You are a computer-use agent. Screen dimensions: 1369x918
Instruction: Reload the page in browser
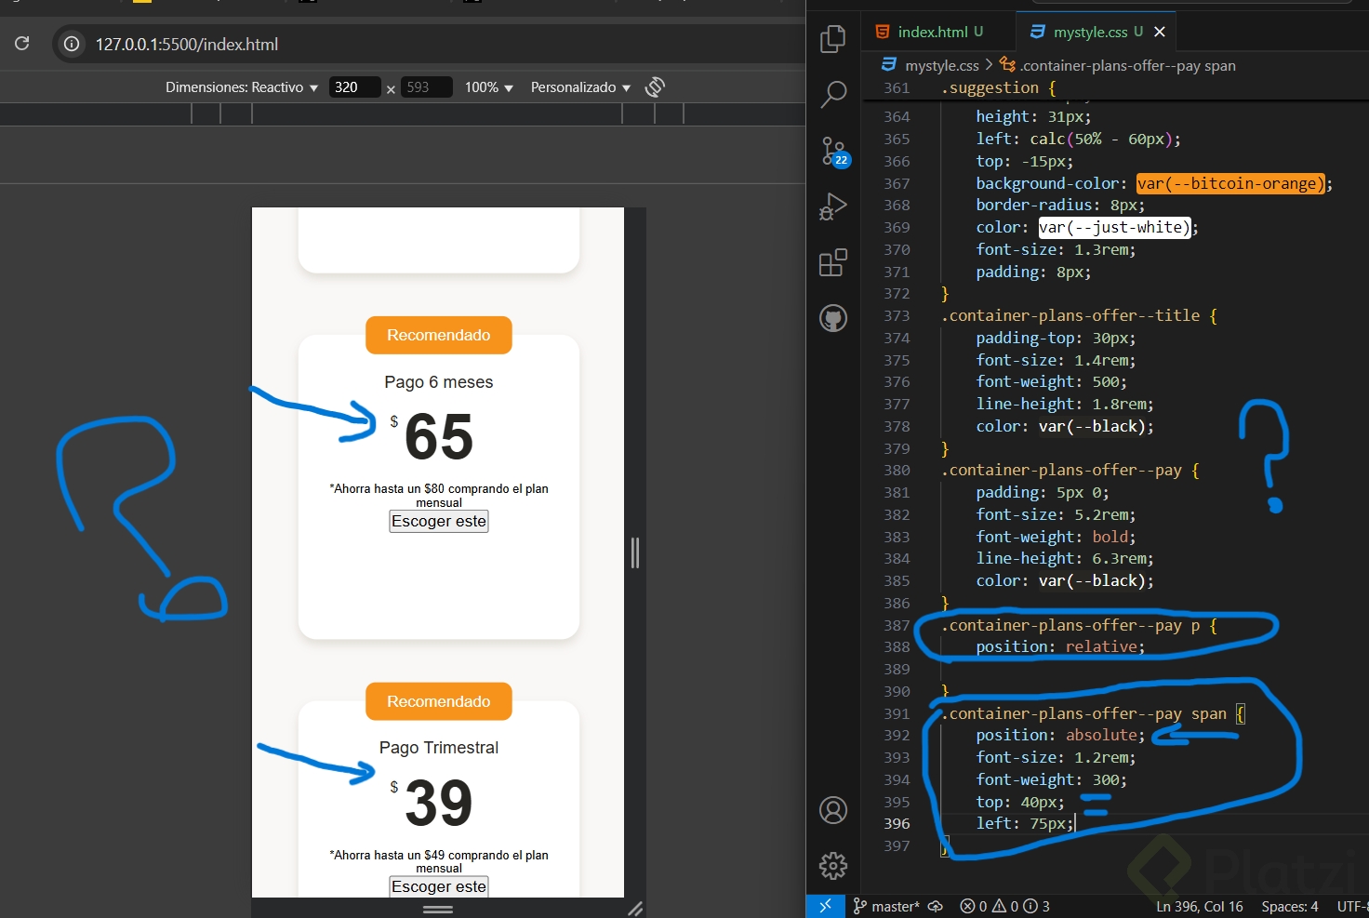click(x=22, y=44)
